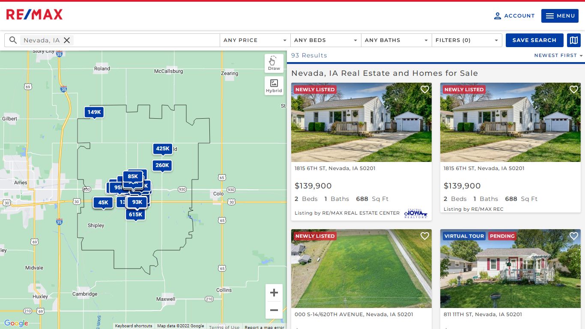Favorite the first 1815 6th St listing
The image size is (585, 329).
[424, 90]
